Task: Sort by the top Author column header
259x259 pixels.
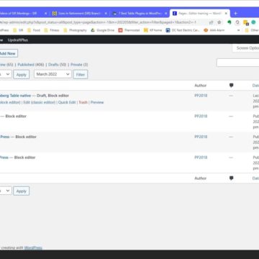Action: click(x=200, y=86)
